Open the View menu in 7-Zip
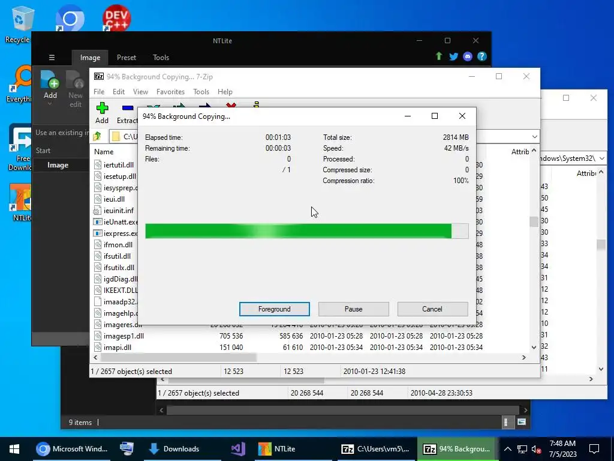This screenshot has height=461, width=614. tap(140, 92)
